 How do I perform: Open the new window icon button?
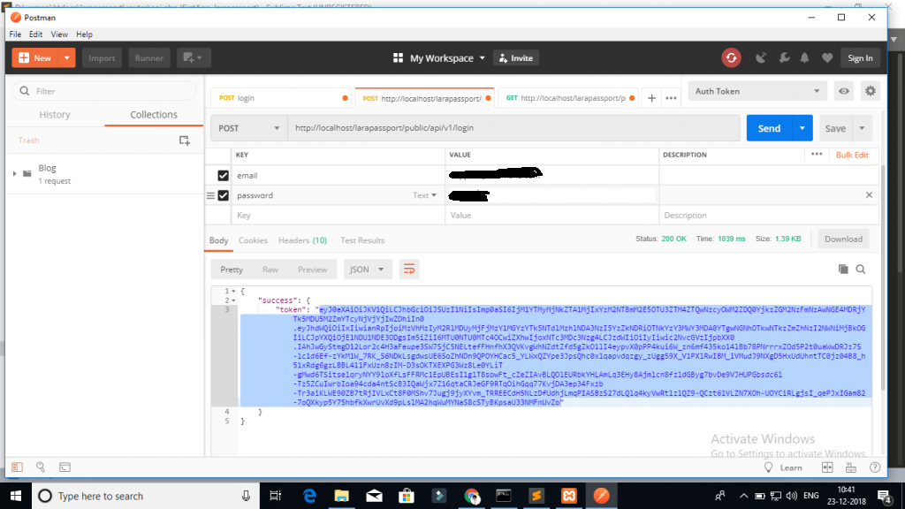click(x=193, y=57)
